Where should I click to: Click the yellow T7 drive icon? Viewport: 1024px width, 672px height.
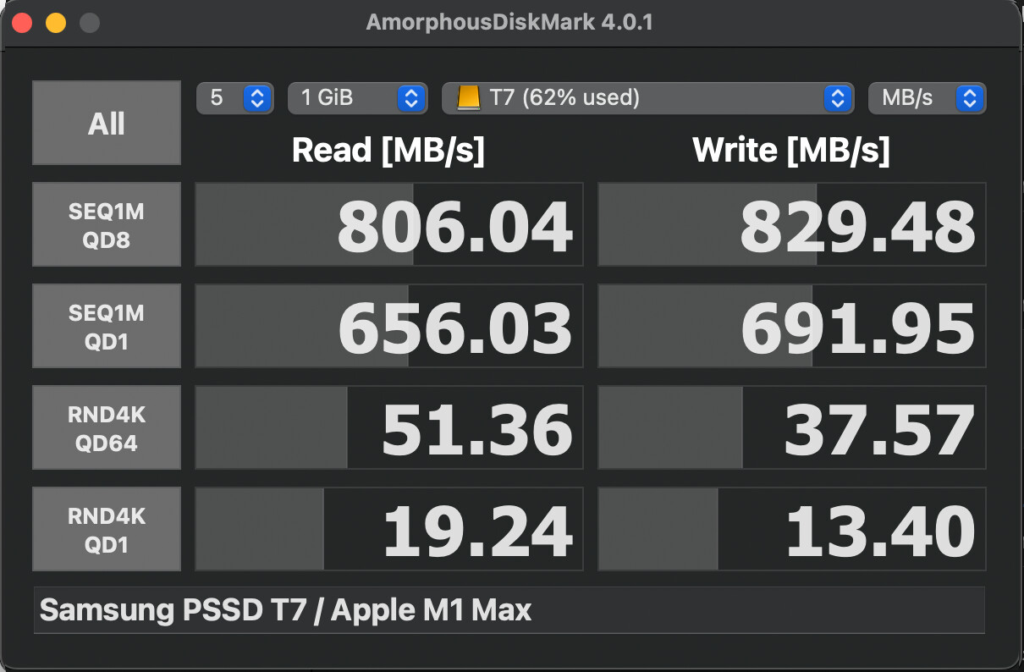click(x=468, y=98)
